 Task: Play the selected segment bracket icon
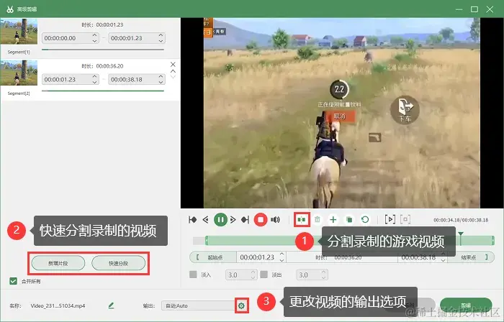click(390, 220)
